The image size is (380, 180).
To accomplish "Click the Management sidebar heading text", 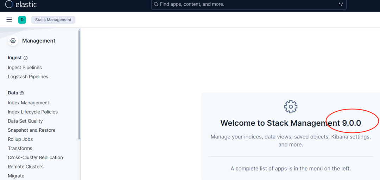I will (x=39, y=41).
